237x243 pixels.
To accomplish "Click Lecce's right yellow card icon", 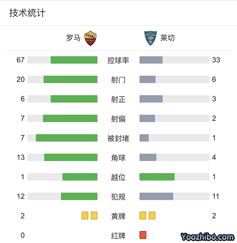I will click(x=152, y=216).
